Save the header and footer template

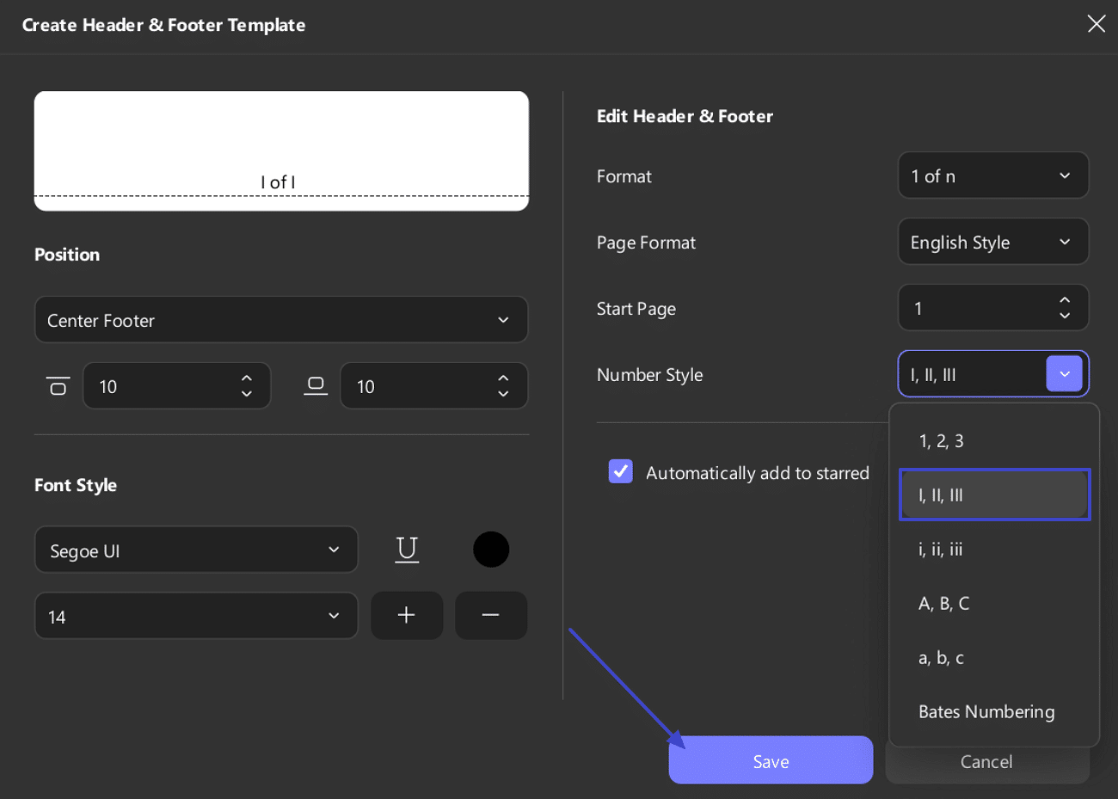tap(771, 761)
